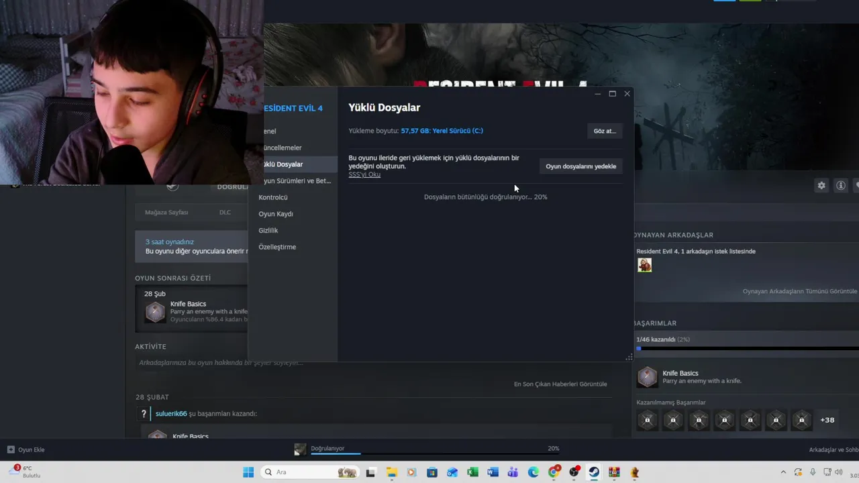The height and width of the screenshot is (483, 859).
Task: Expand the +38 remaining locked achievements
Action: pos(827,420)
